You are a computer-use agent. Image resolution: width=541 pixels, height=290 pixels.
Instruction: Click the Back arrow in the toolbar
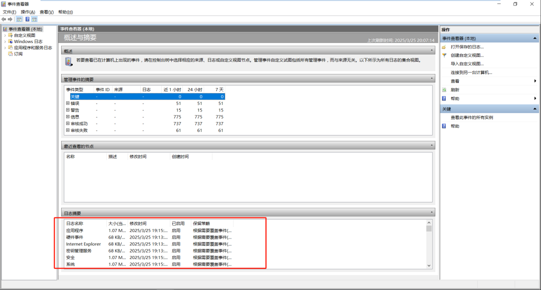pyautogui.click(x=4, y=19)
